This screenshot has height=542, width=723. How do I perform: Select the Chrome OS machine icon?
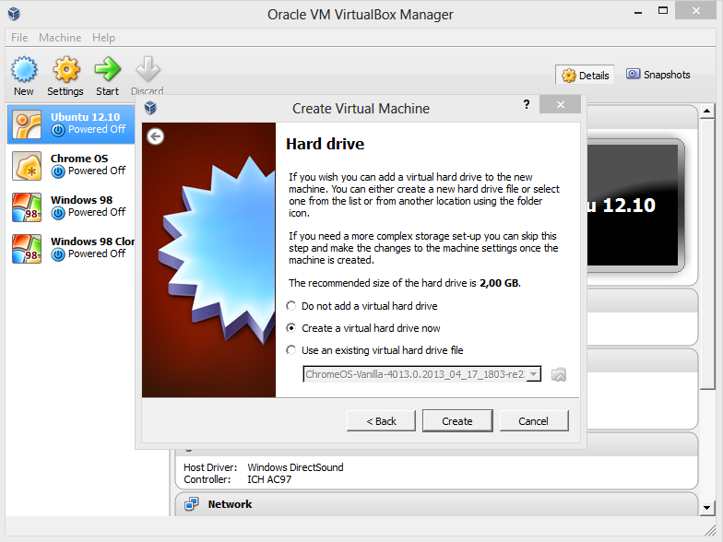click(x=26, y=166)
